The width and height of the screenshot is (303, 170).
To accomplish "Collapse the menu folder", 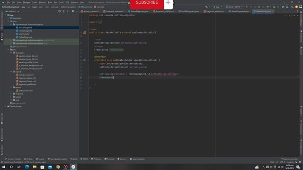I will [x=11, y=87].
